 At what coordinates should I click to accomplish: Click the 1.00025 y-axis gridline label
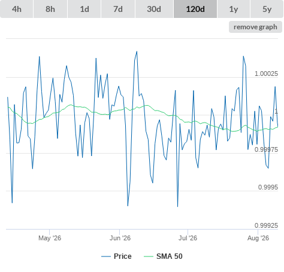point(266,74)
